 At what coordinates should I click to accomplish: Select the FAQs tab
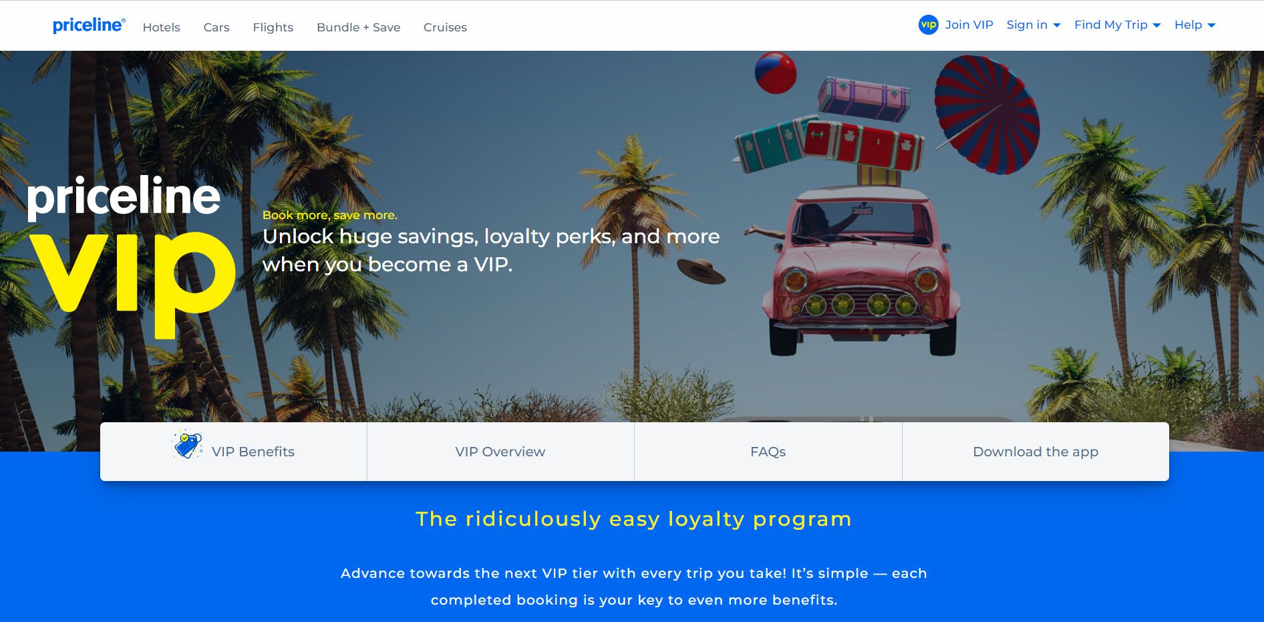[x=768, y=452]
